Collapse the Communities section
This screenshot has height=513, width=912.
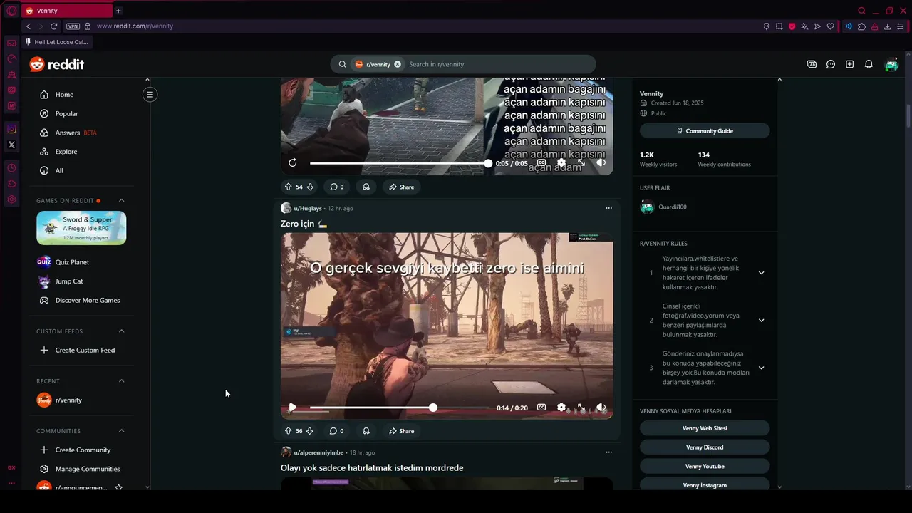(x=121, y=431)
